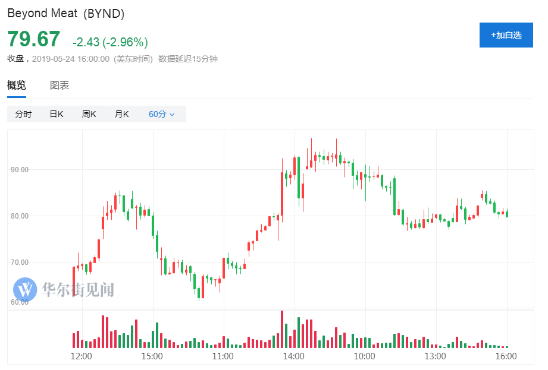Click the 14:00 time axis label
The width and height of the screenshot is (548, 370).
293,356
